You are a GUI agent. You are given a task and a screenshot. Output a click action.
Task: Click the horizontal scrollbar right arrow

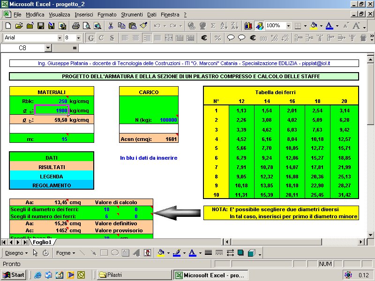coord(361,242)
